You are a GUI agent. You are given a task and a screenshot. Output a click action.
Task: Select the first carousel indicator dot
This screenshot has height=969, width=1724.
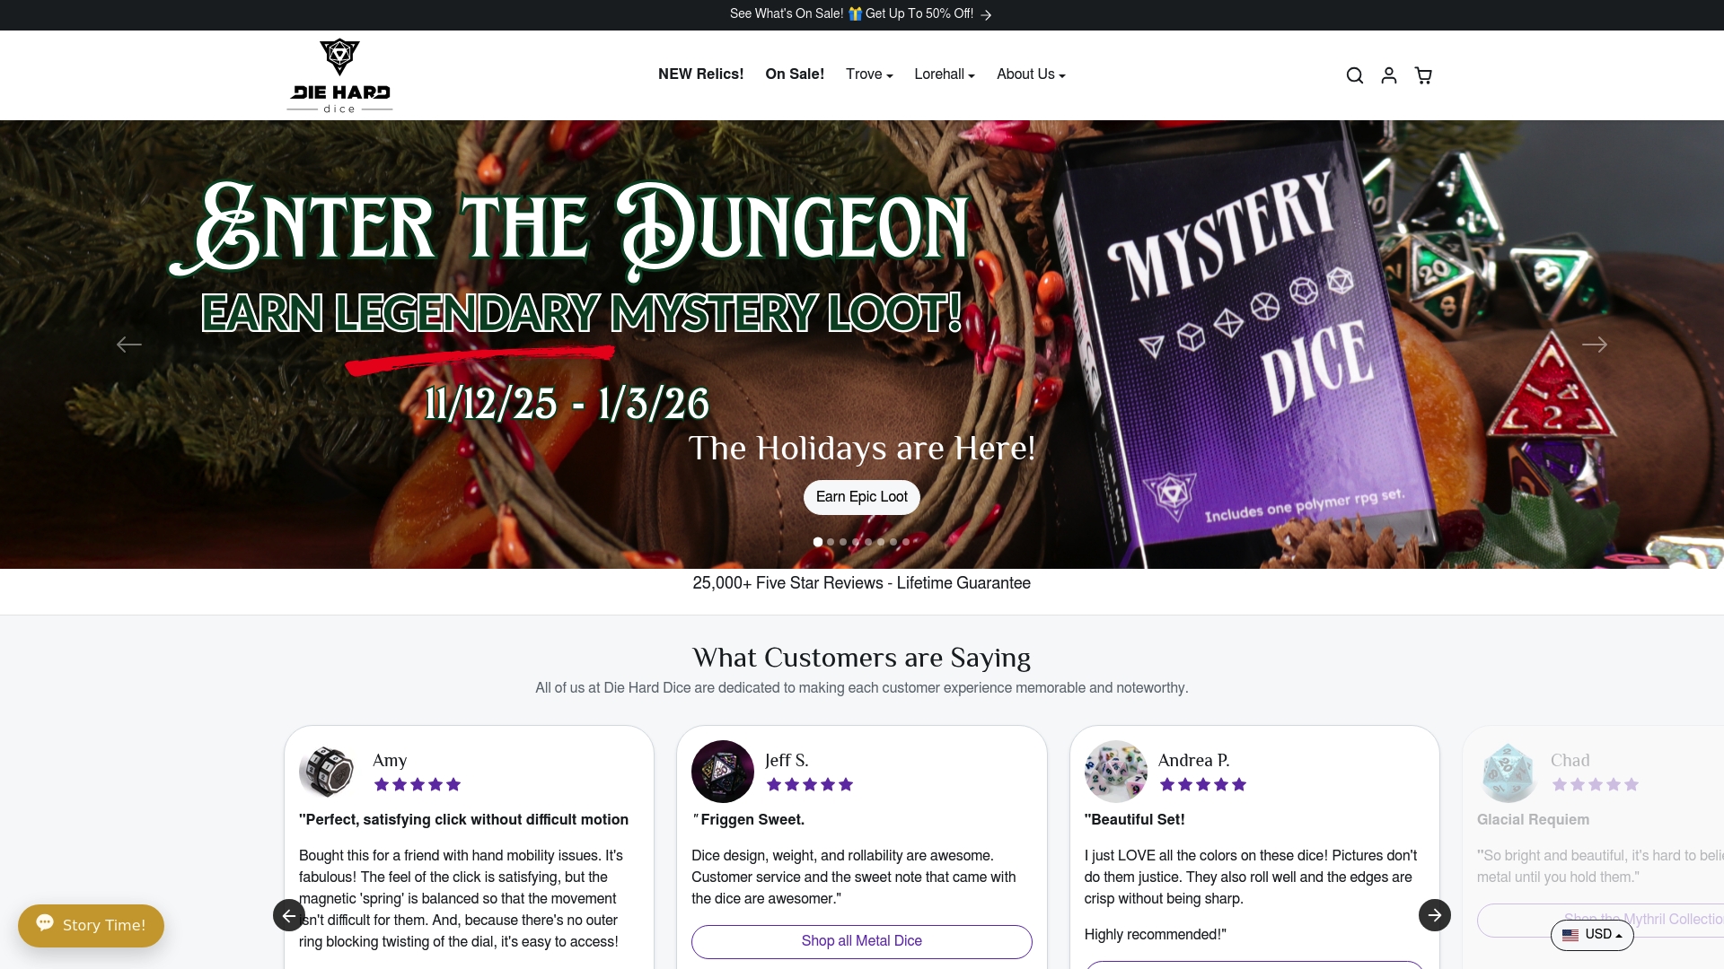pos(817,542)
